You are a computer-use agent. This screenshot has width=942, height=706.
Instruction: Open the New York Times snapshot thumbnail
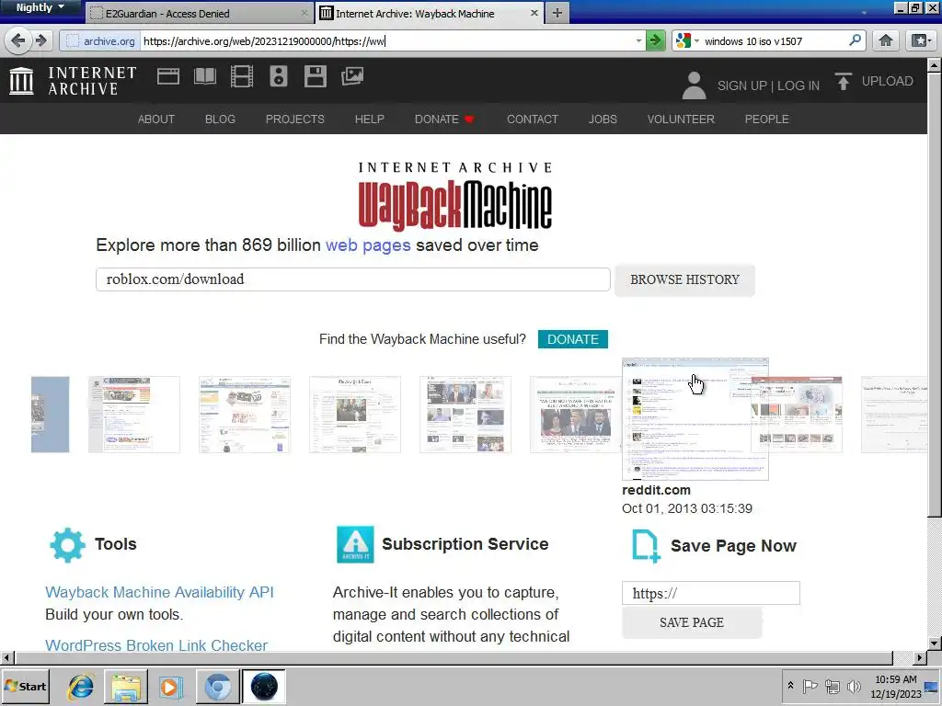pos(354,415)
